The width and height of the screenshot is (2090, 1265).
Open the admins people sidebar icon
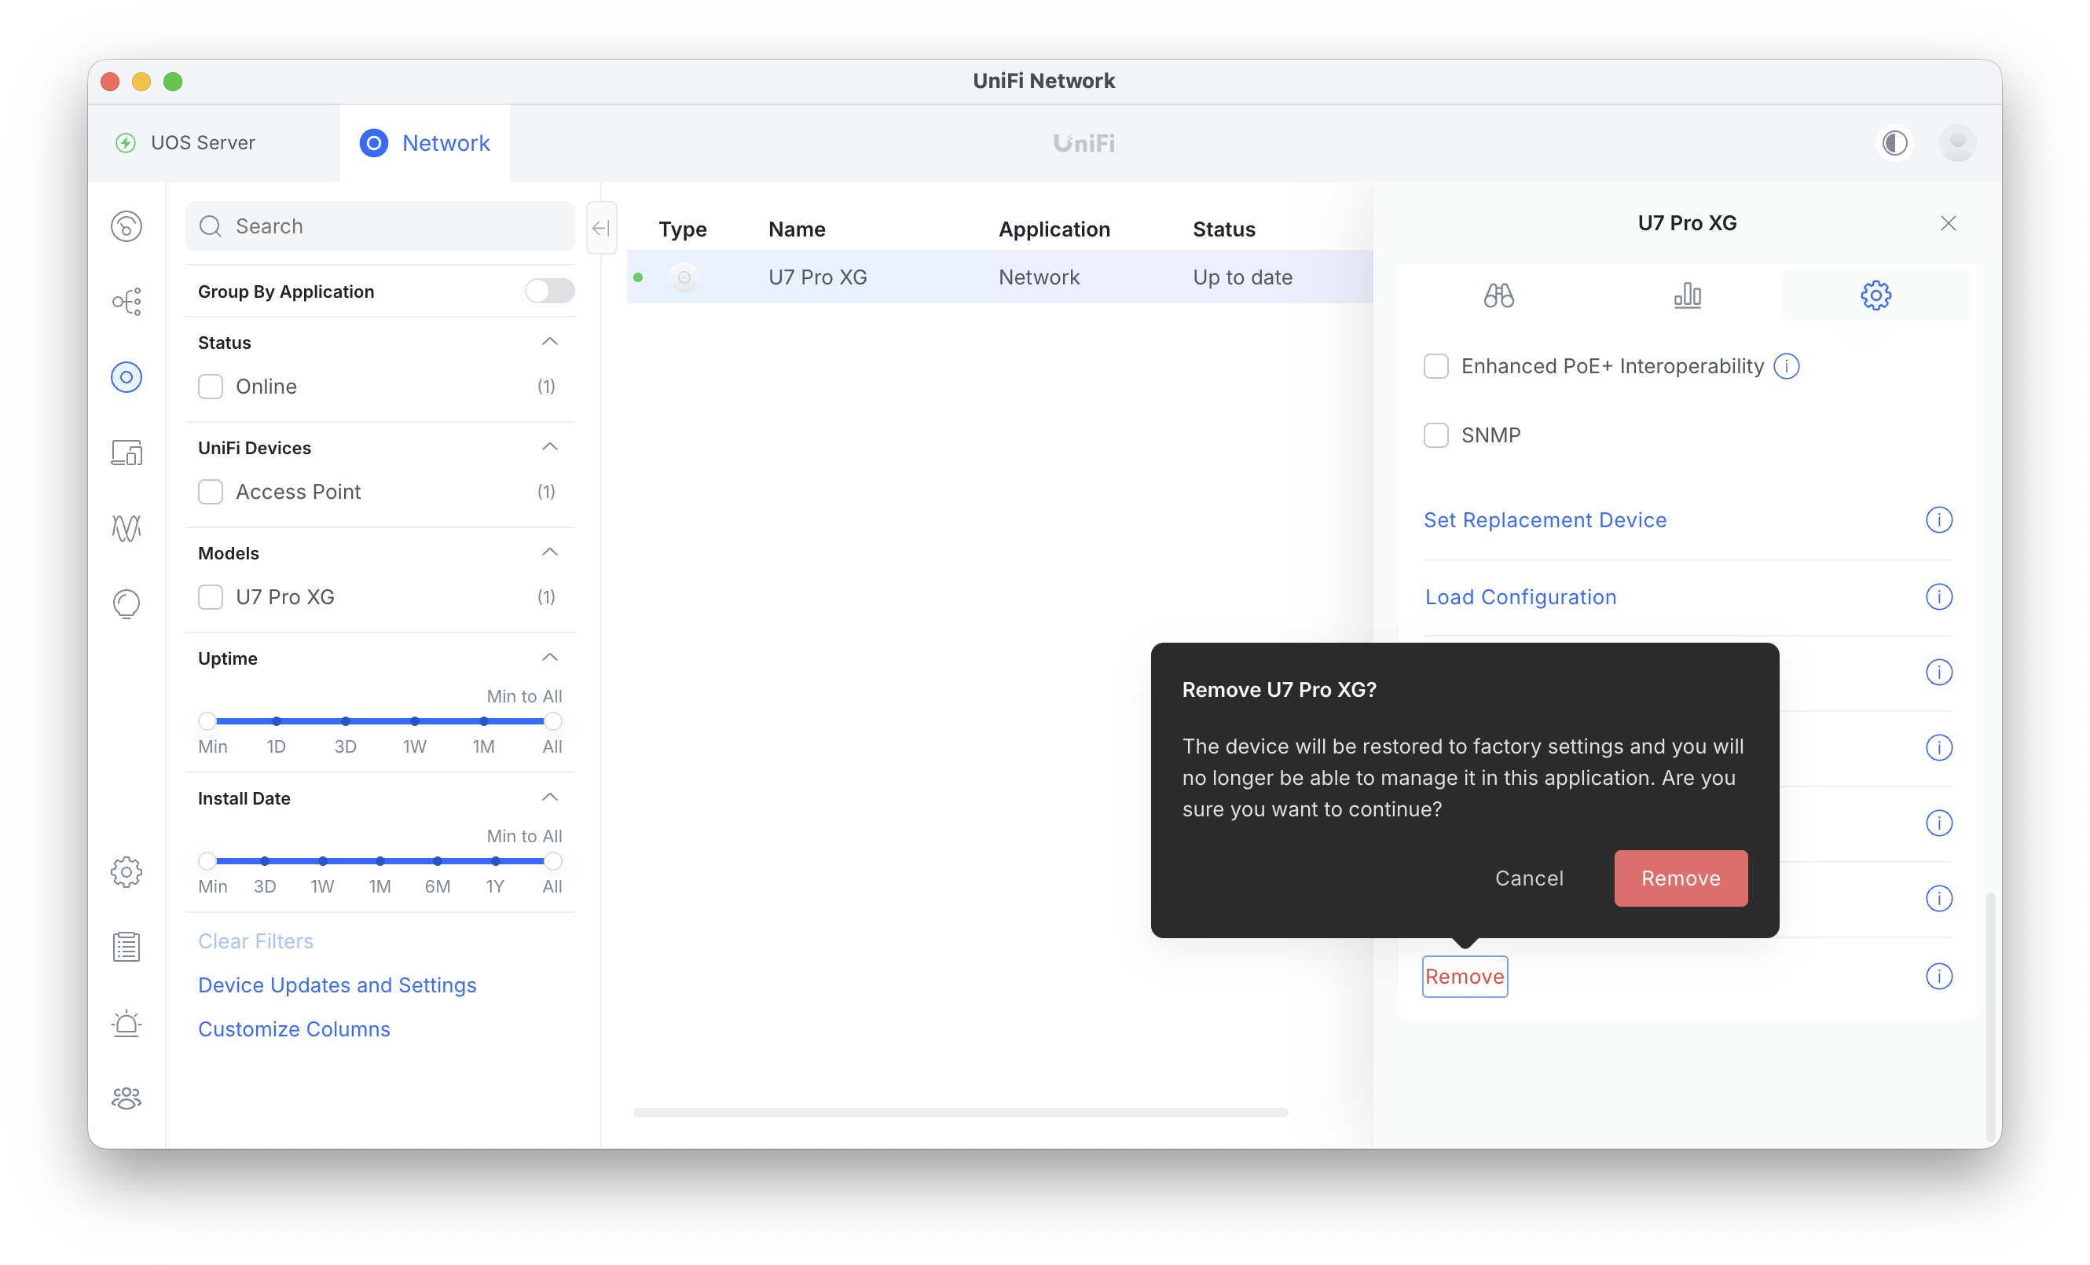[x=126, y=1098]
